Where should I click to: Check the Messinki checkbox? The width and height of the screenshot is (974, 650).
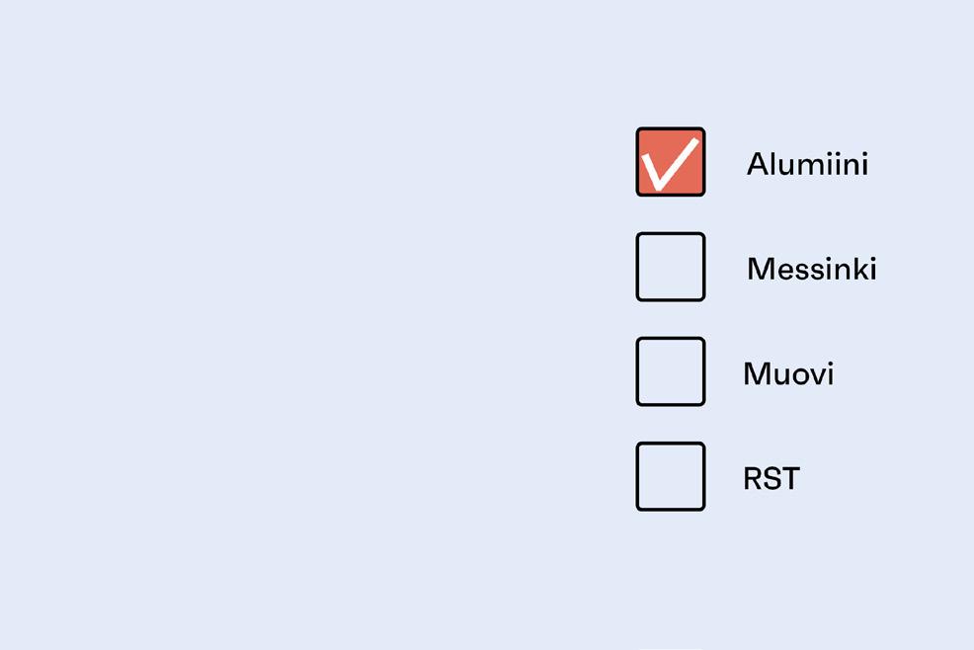coord(670,267)
